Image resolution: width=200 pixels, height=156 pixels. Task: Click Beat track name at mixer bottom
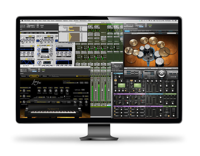pos(103,105)
